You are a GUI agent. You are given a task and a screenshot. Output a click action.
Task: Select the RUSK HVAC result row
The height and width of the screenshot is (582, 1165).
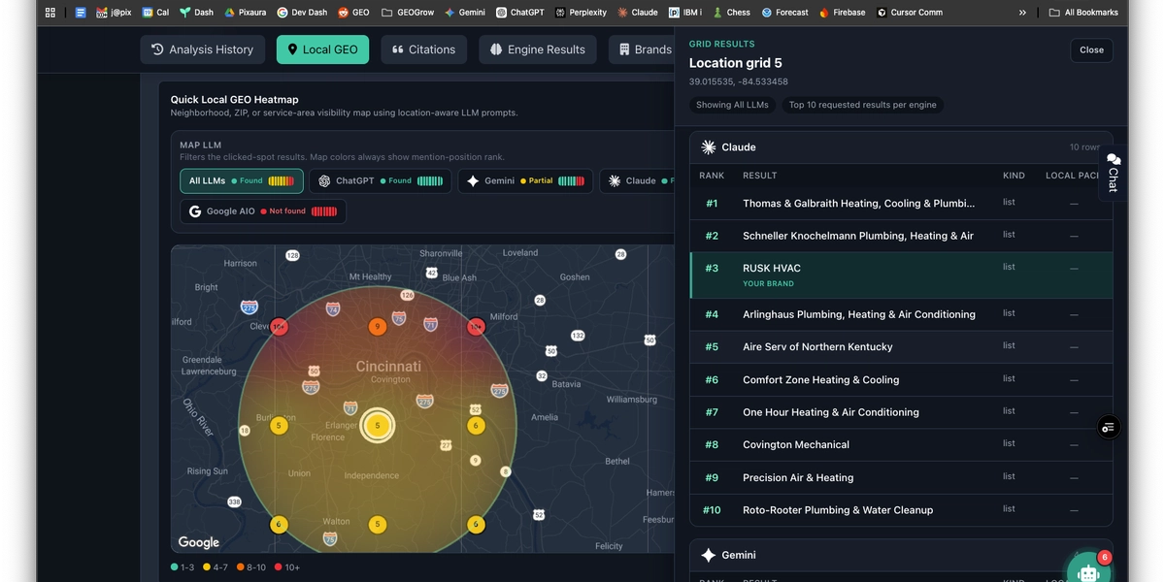point(901,275)
